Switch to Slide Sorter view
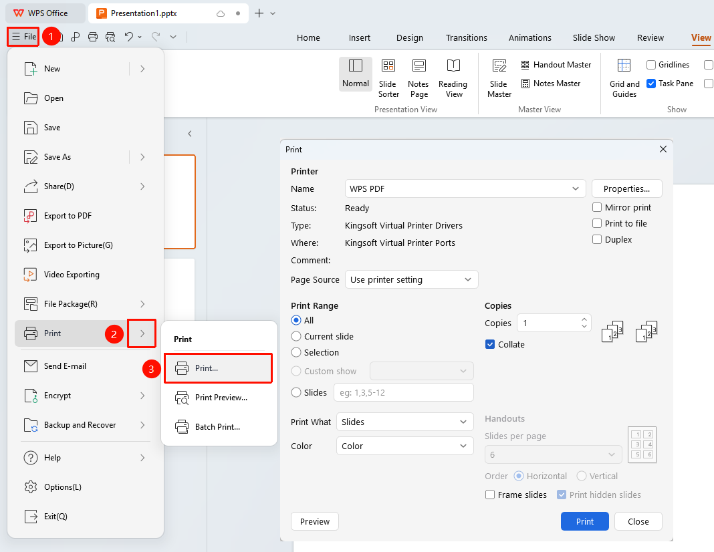 [388, 78]
